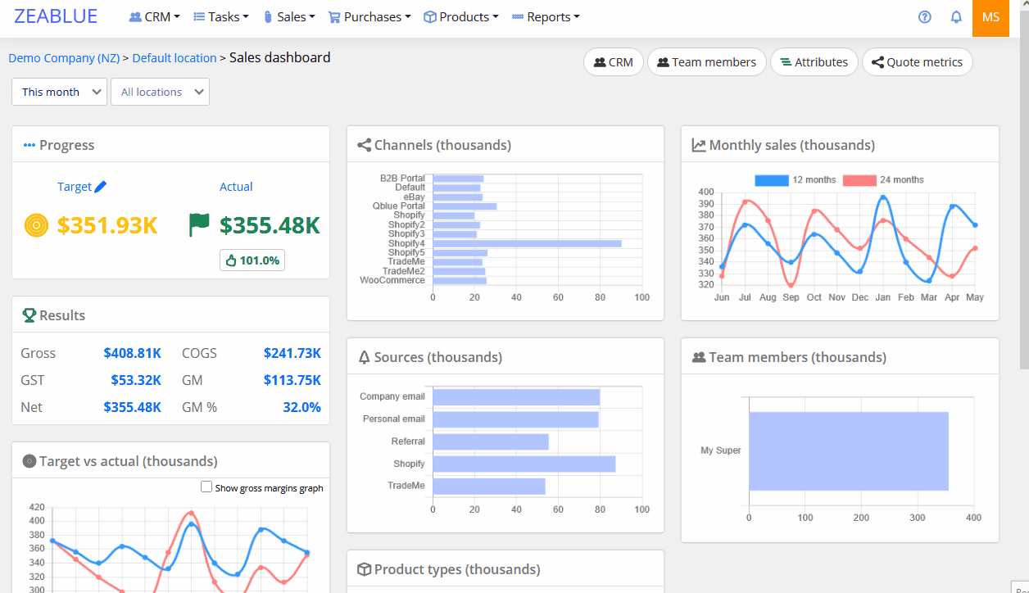
Task: Toggle the 12 months legend swatch
Action: click(x=771, y=179)
